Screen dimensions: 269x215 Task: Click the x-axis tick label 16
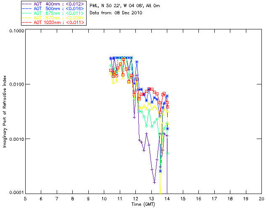(x=198, y=199)
